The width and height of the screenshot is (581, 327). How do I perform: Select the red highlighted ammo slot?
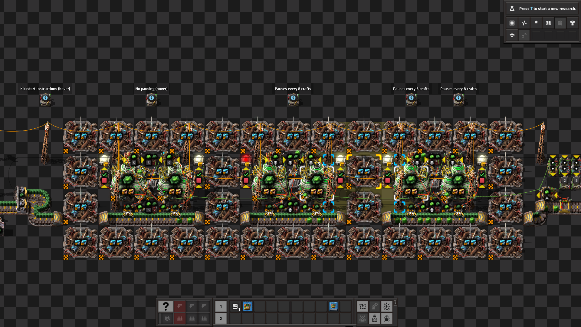pos(180,319)
